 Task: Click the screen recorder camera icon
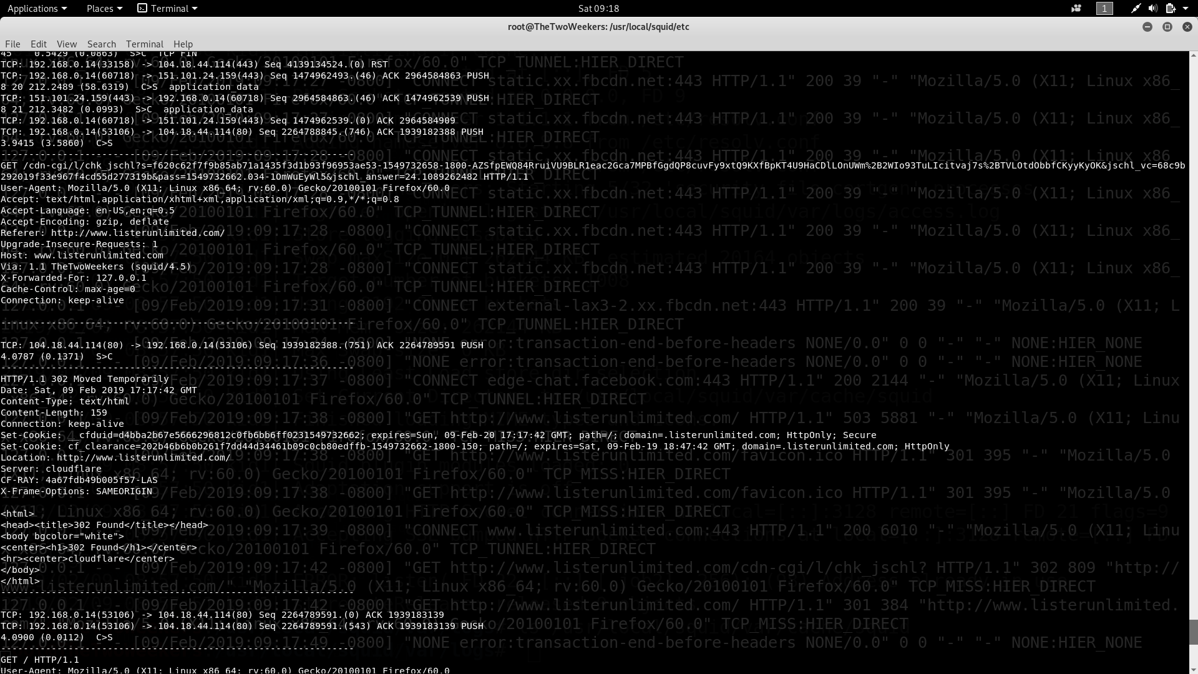point(1076,8)
